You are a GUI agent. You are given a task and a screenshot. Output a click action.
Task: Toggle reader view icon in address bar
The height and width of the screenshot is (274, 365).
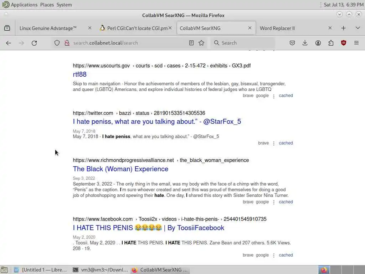pos(191,43)
